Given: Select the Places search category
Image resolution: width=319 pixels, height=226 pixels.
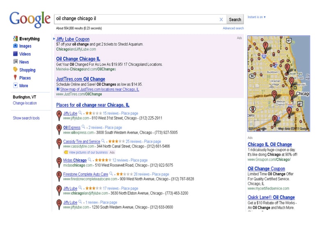Looking at the screenshot, I should pos(25,78).
